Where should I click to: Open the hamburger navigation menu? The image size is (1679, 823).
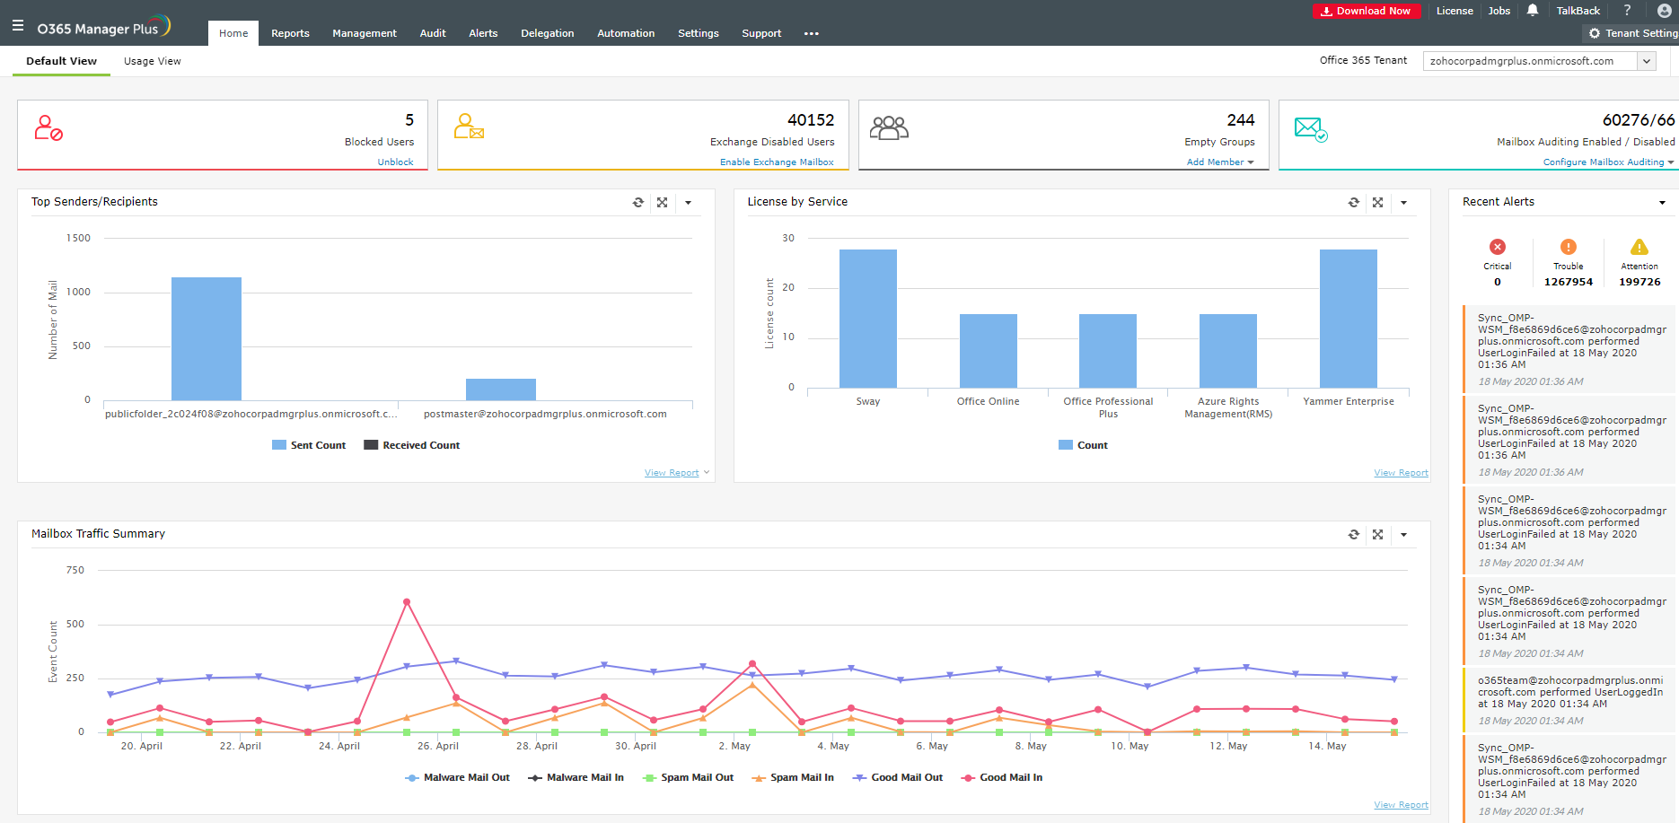18,26
